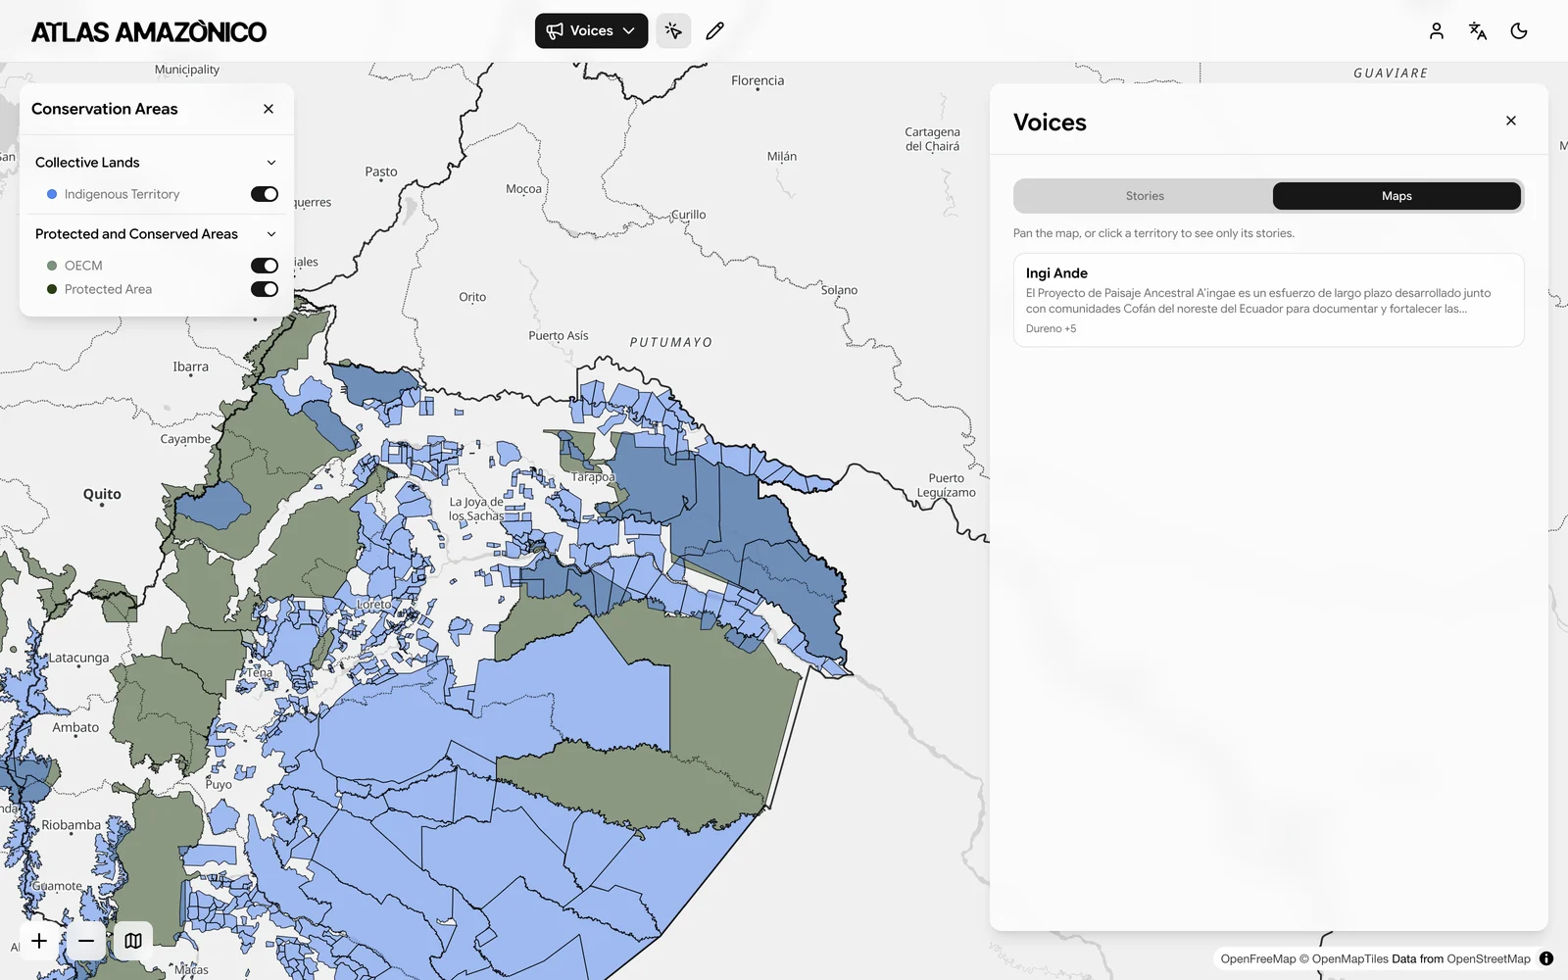Click the megaphone icon in Voices button
Viewport: 1568px width, 980px height.
(555, 30)
